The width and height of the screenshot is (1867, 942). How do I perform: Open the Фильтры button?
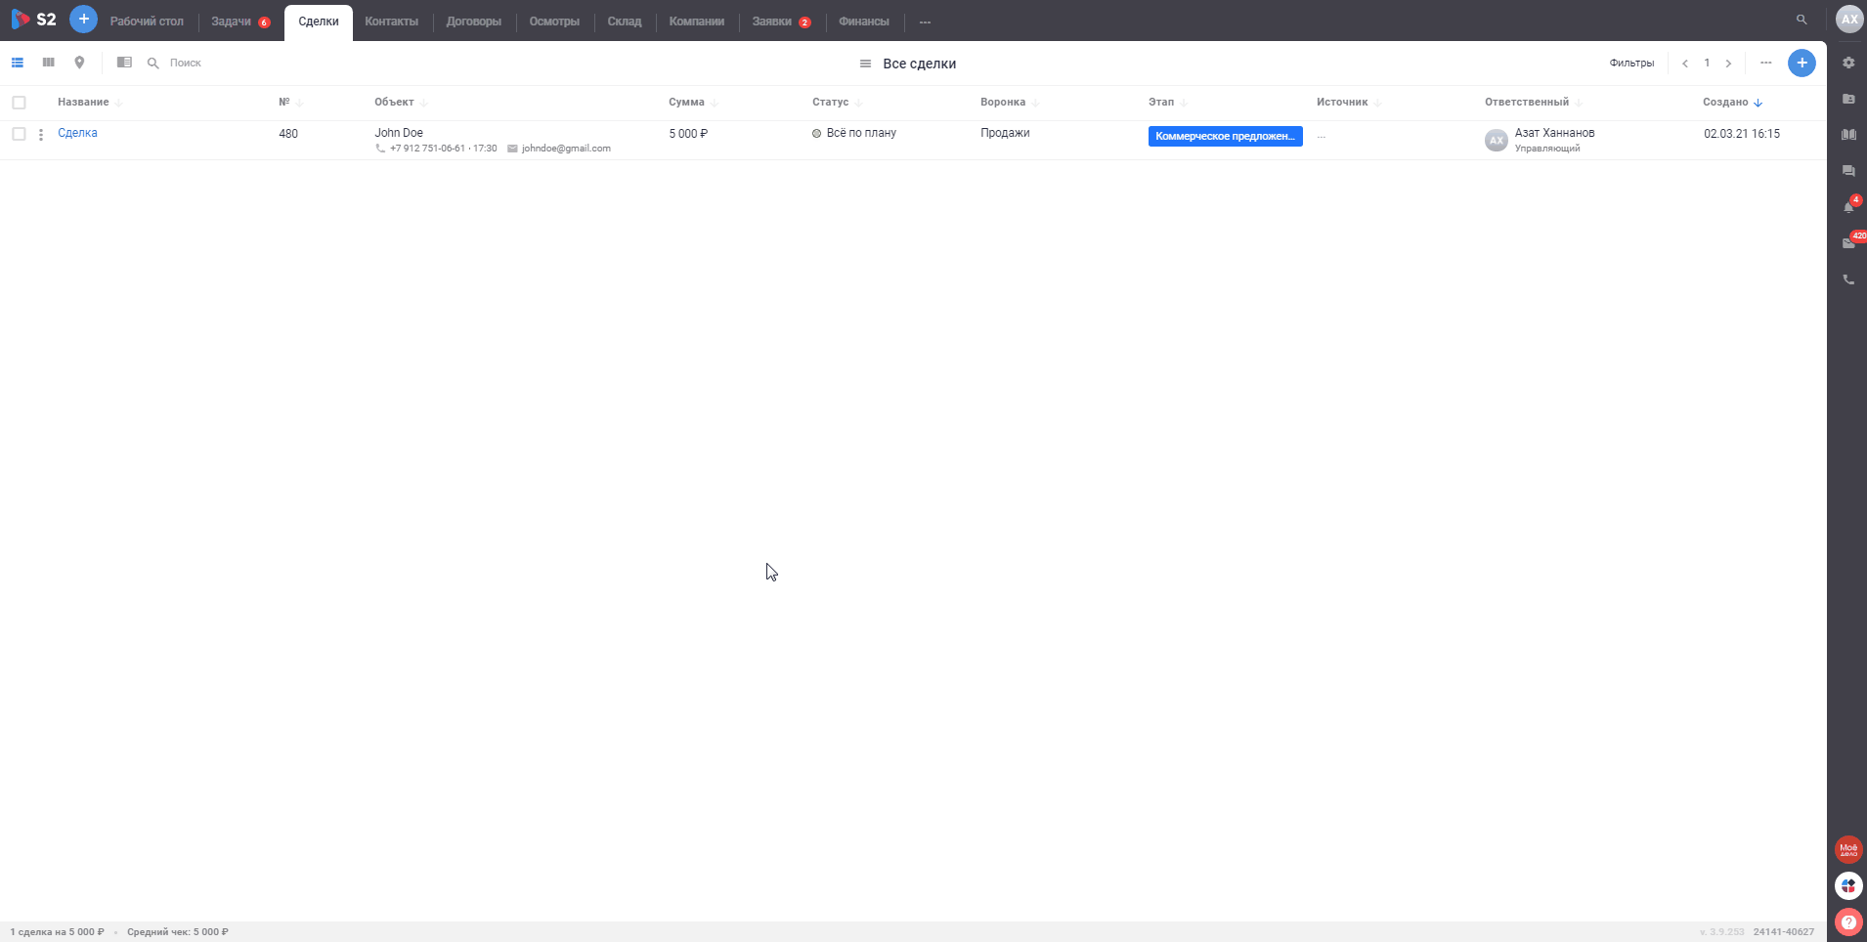pyautogui.click(x=1631, y=64)
